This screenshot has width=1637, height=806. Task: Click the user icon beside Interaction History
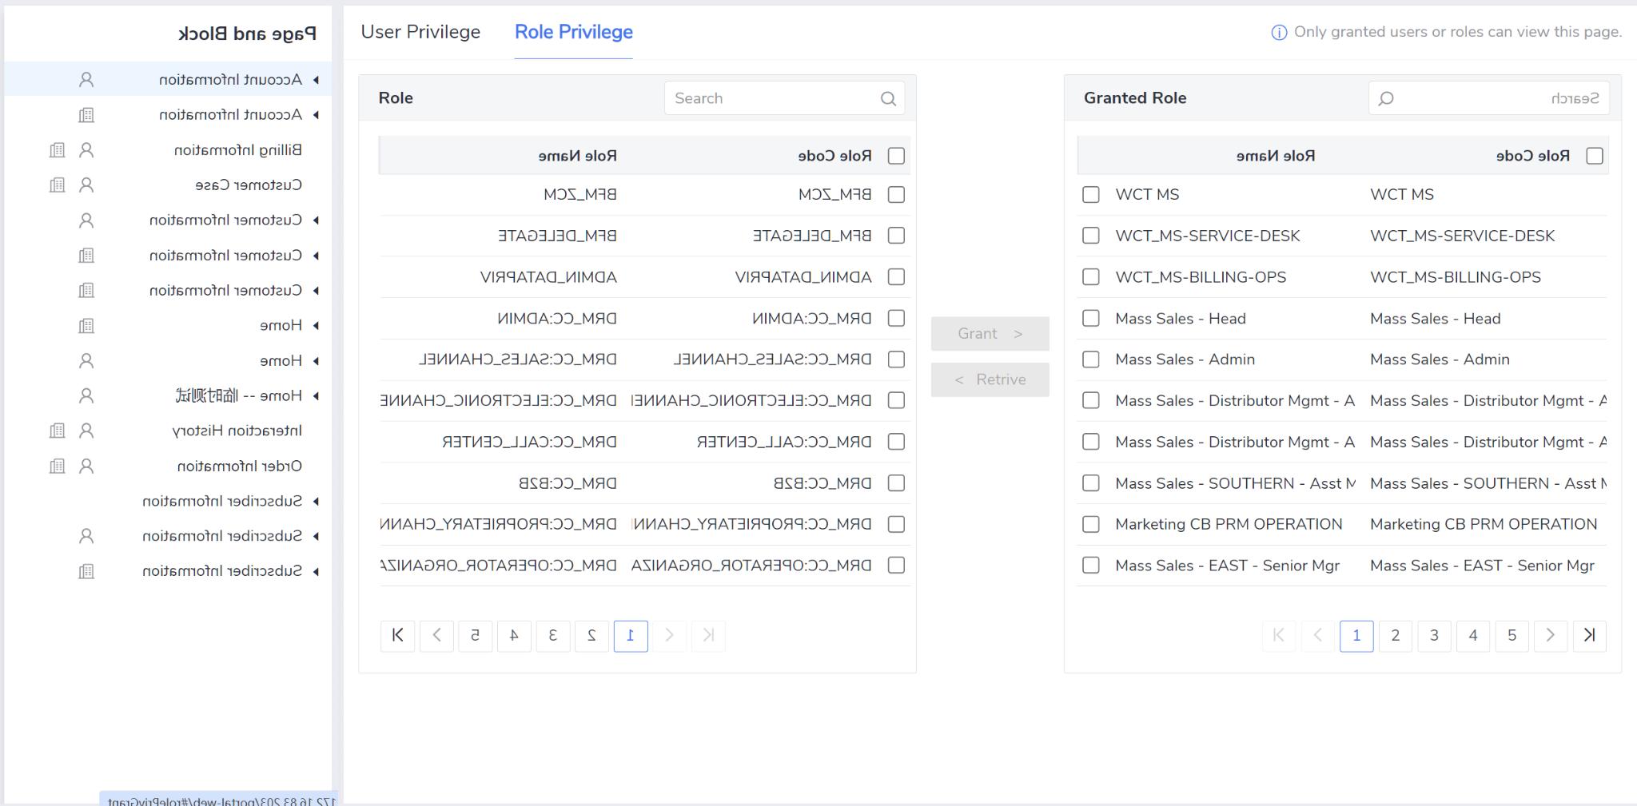86,431
